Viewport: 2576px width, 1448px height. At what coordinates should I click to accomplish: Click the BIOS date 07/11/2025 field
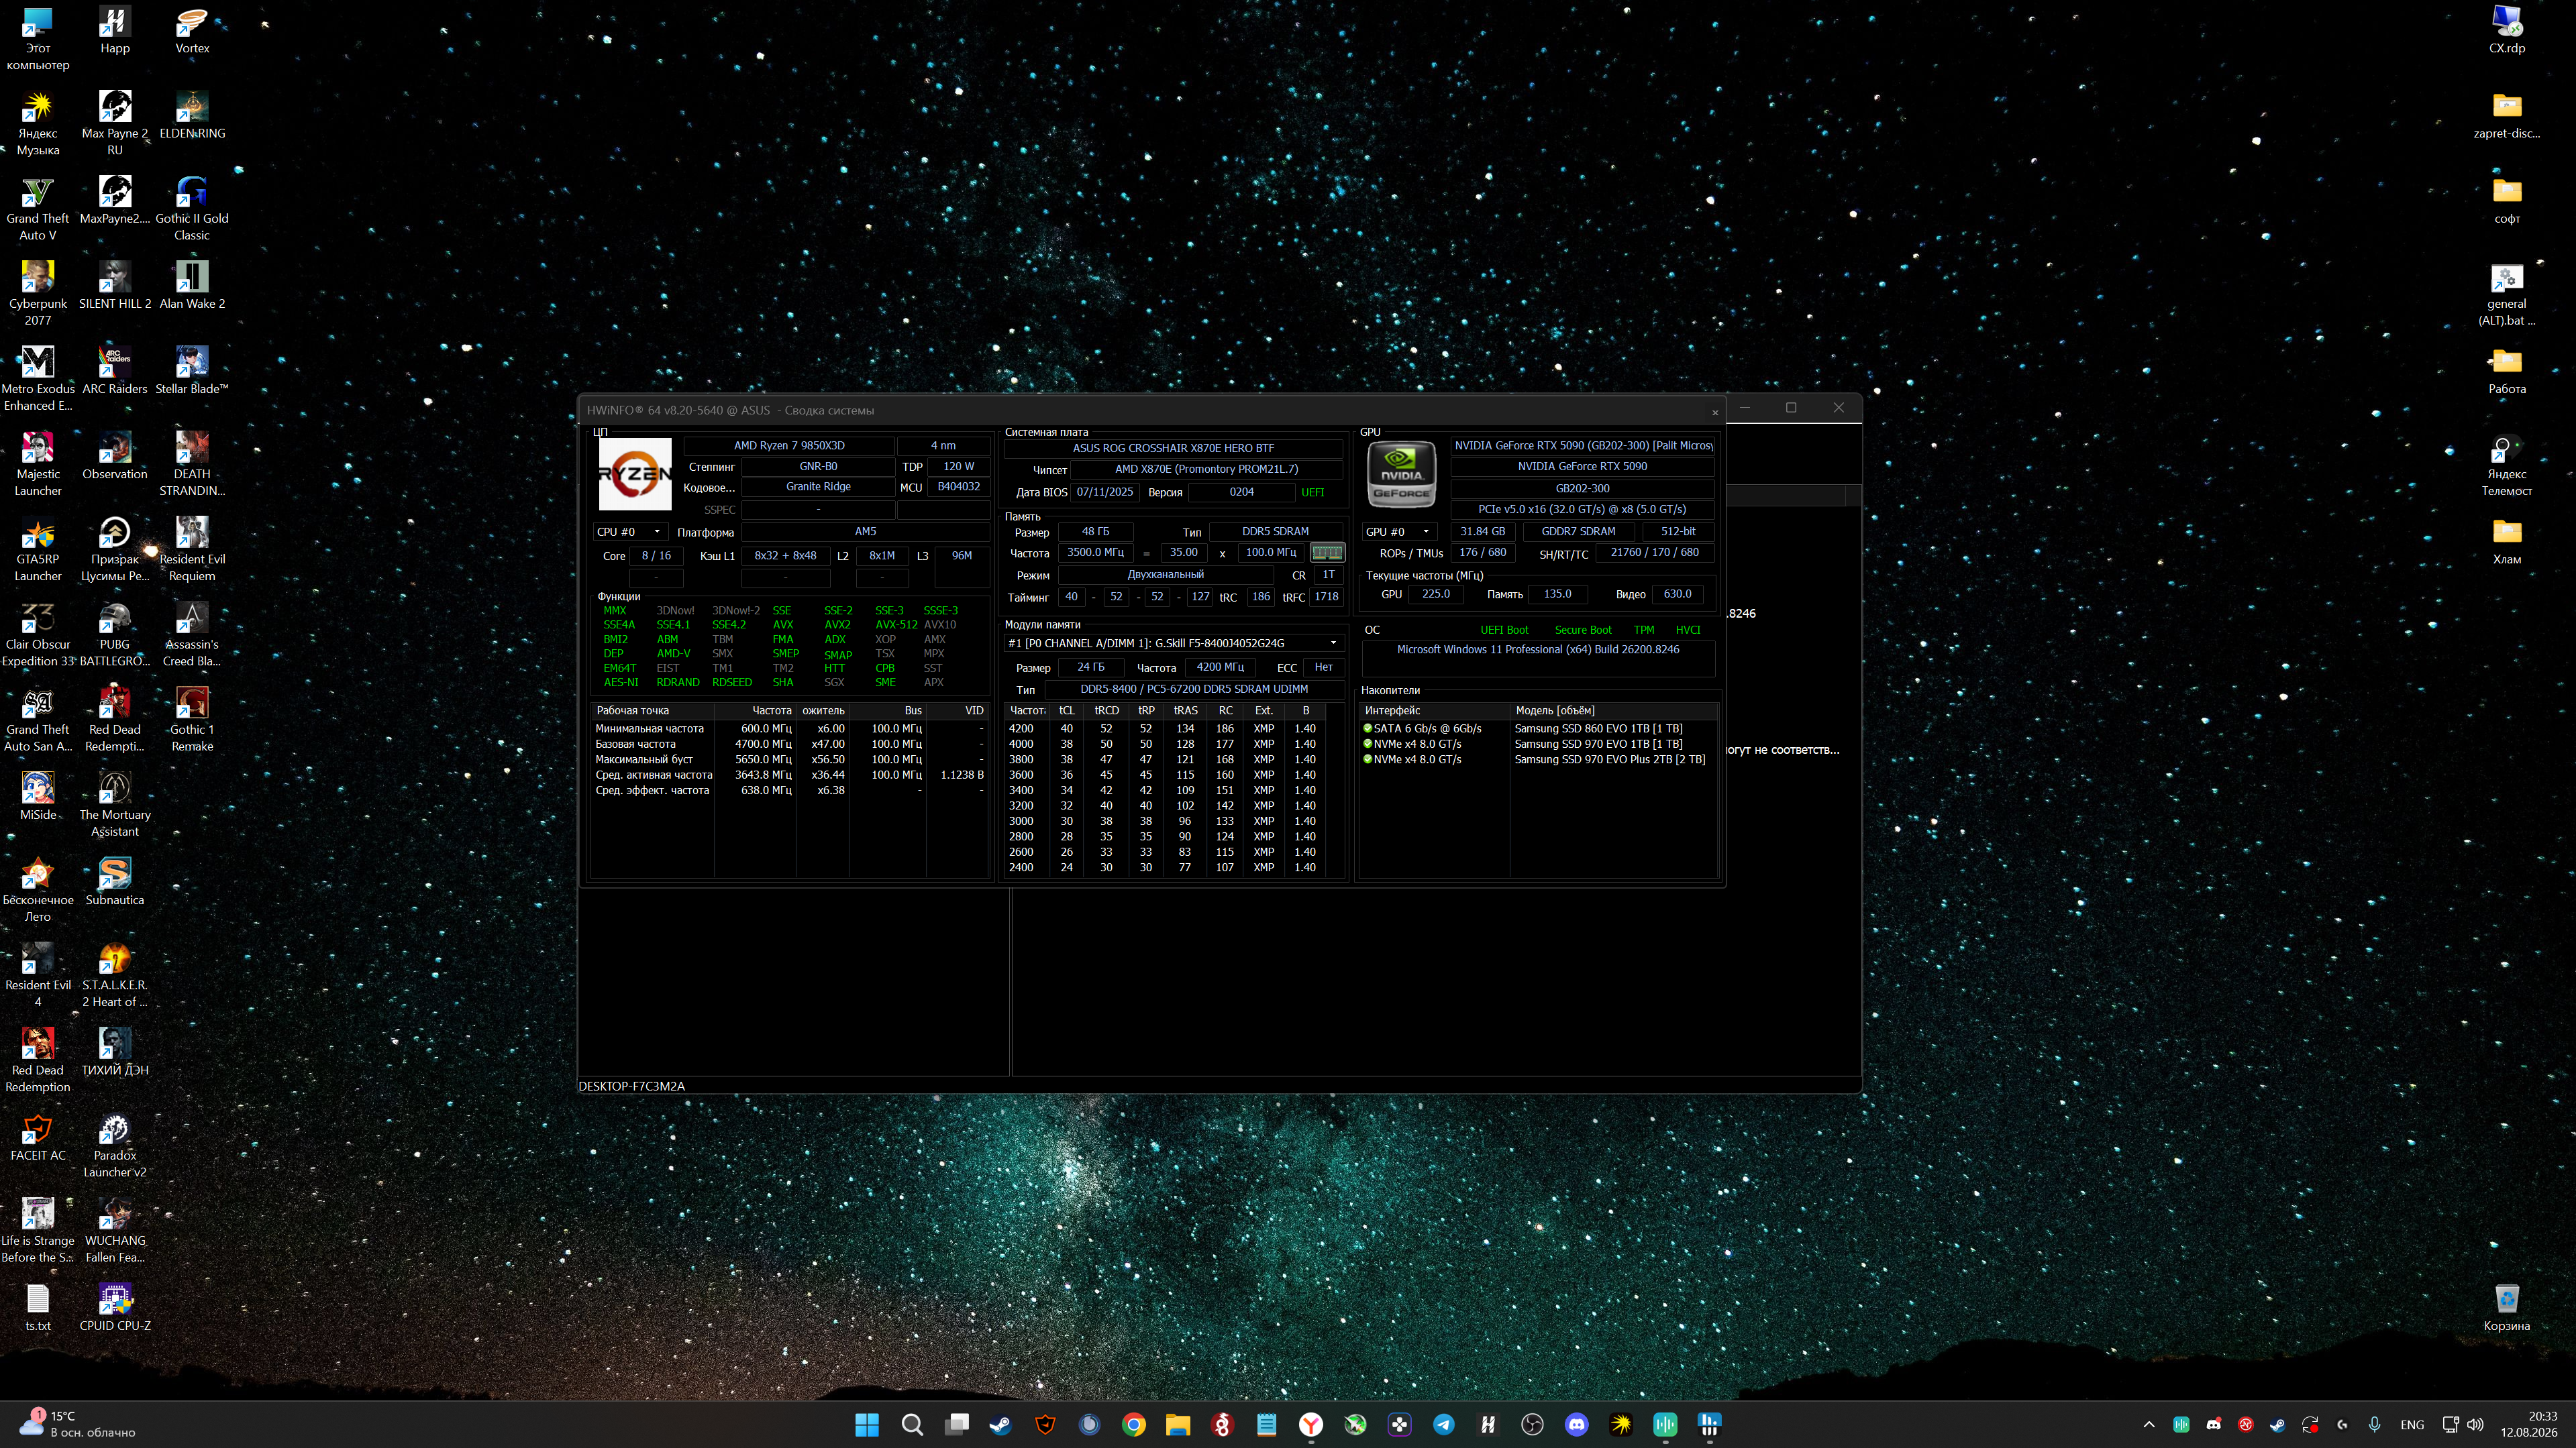[1105, 493]
